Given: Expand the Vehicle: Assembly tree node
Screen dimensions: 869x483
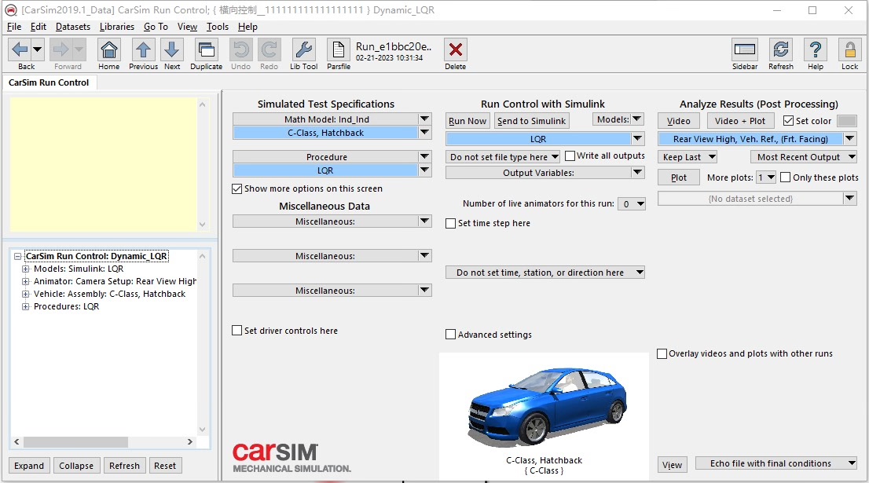Looking at the screenshot, I should (25, 295).
